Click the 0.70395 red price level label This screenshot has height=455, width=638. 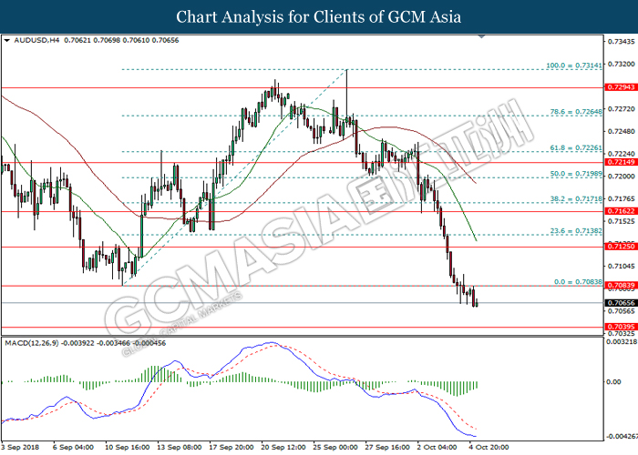tap(620, 327)
